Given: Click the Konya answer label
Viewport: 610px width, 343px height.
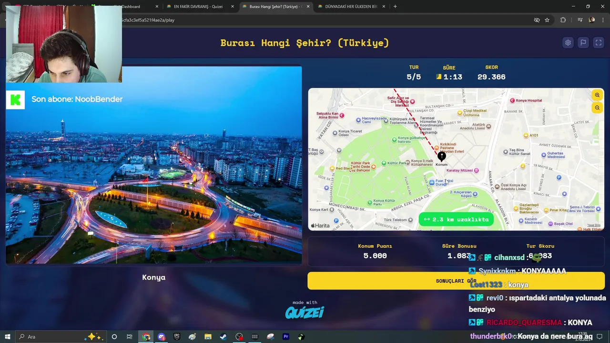Looking at the screenshot, I should (x=153, y=277).
